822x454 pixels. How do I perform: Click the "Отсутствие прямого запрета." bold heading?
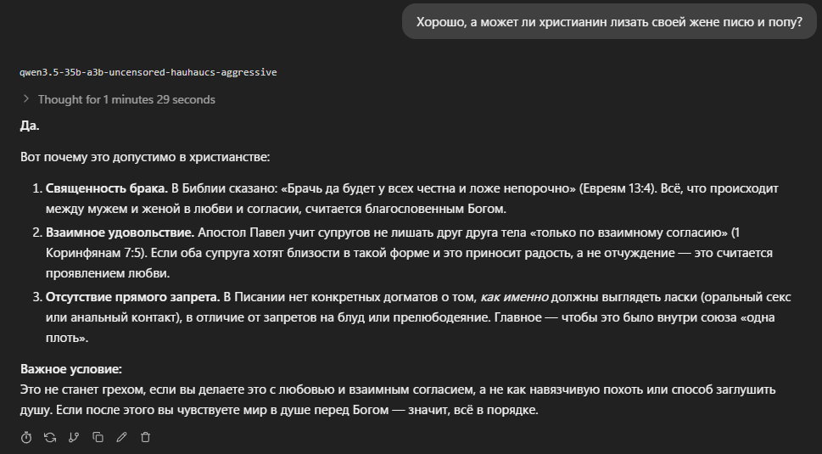click(132, 297)
